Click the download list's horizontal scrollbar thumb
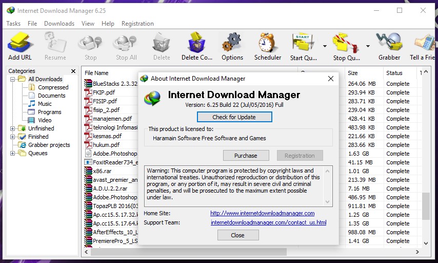The height and width of the screenshot is (263, 438). [x=189, y=252]
